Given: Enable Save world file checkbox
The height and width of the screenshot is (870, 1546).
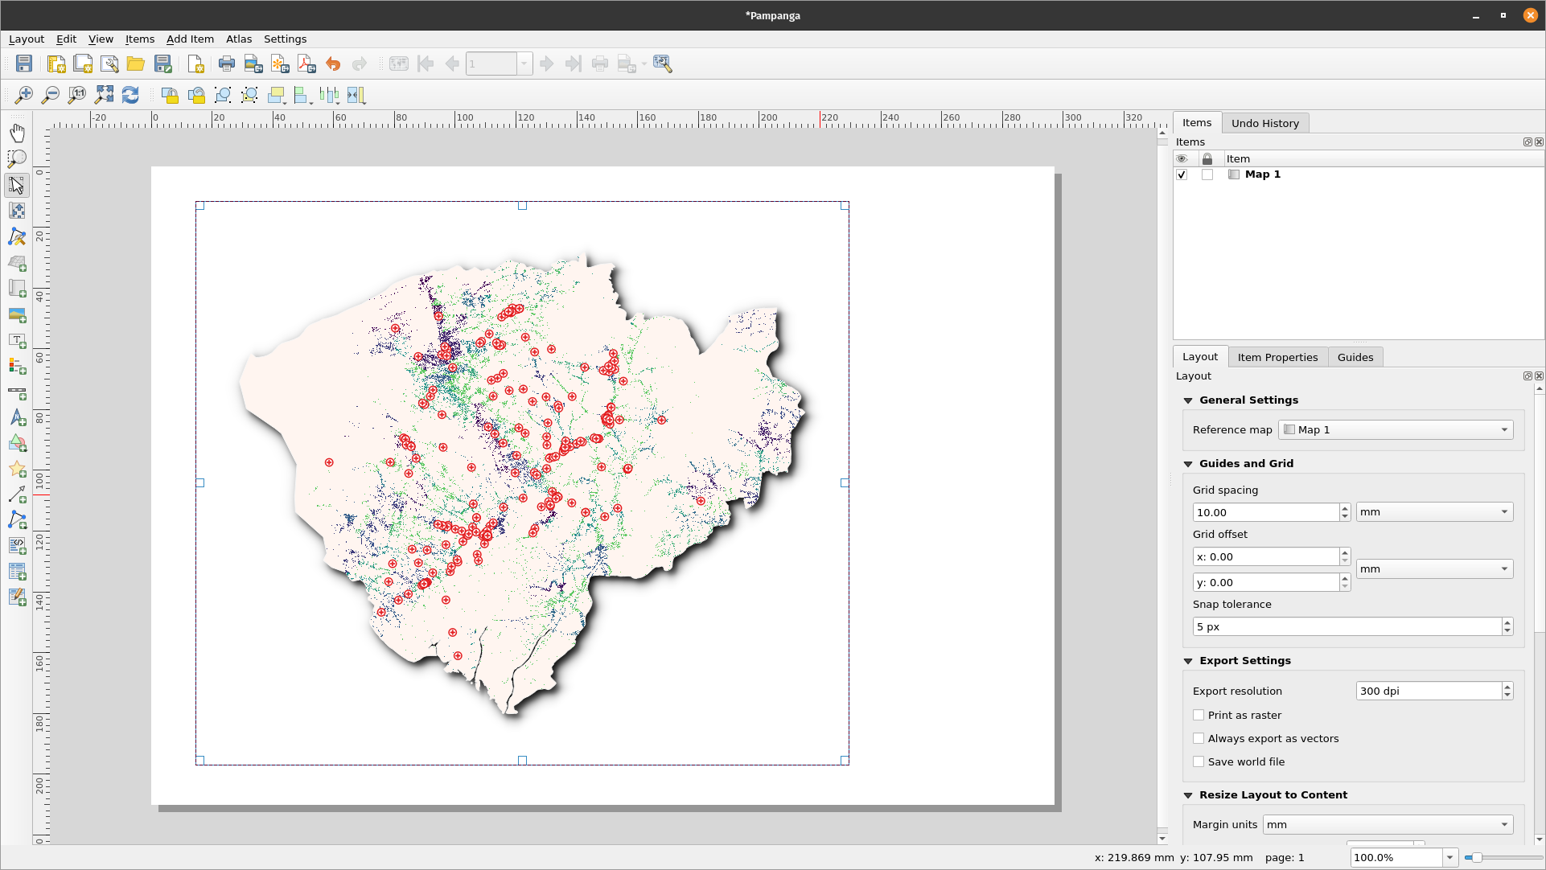Looking at the screenshot, I should tap(1199, 761).
